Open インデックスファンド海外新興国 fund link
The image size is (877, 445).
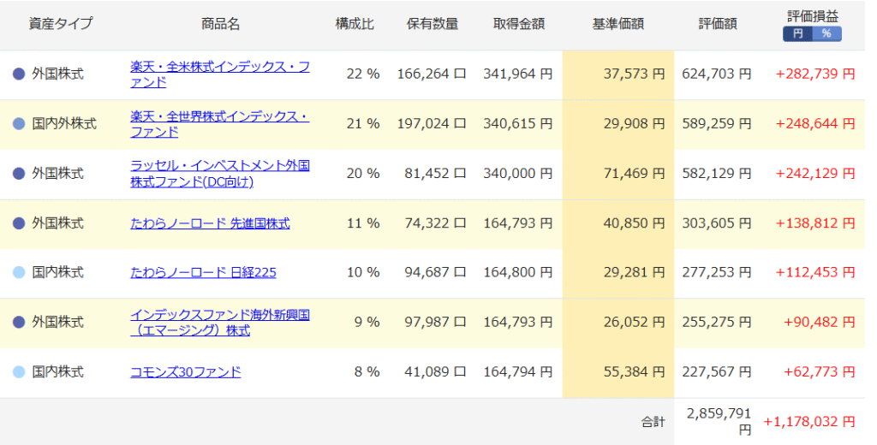click(219, 323)
